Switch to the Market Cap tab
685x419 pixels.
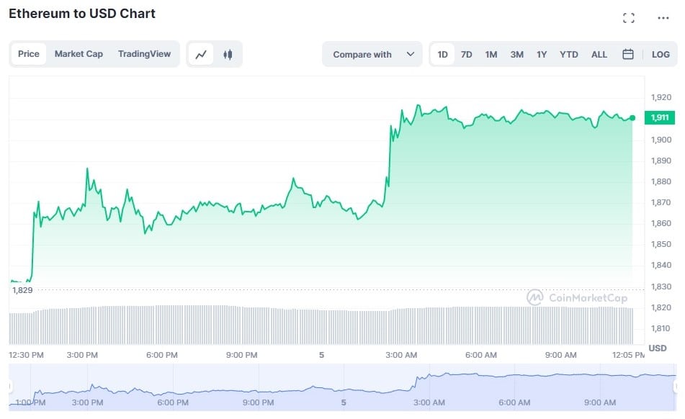79,54
